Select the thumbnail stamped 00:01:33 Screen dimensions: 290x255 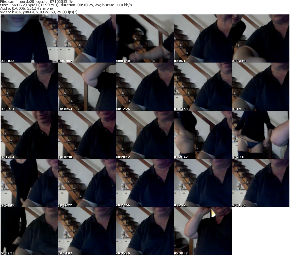point(29,38)
